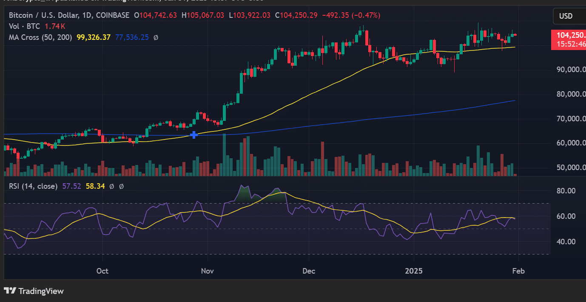The height and width of the screenshot is (302, 586).
Task: Click the second null symbol in RSI legend
Action: click(121, 186)
